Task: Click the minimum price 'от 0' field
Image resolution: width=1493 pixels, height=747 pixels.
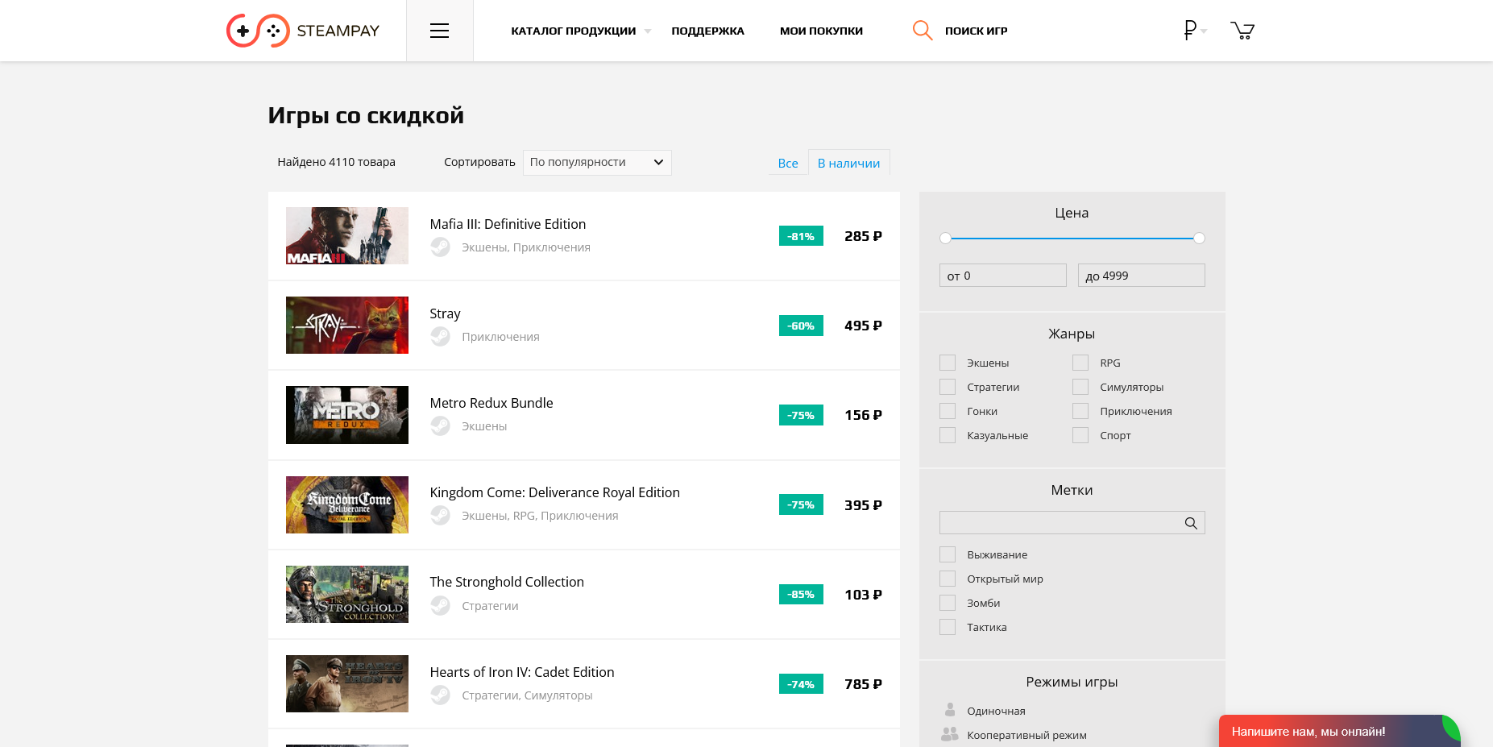Action: tap(1002, 276)
